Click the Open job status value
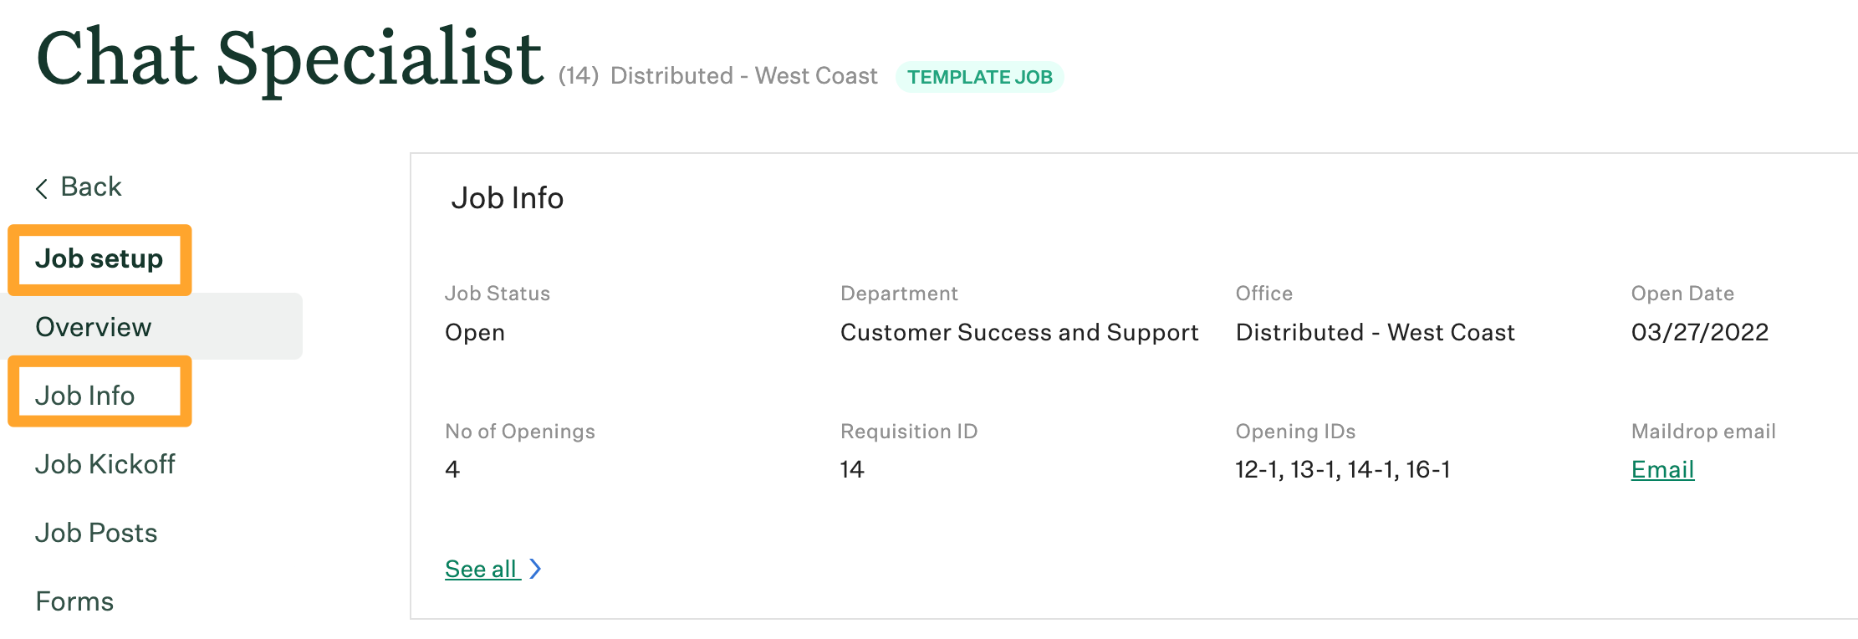Screen dimensions: 1858x639 (x=474, y=332)
